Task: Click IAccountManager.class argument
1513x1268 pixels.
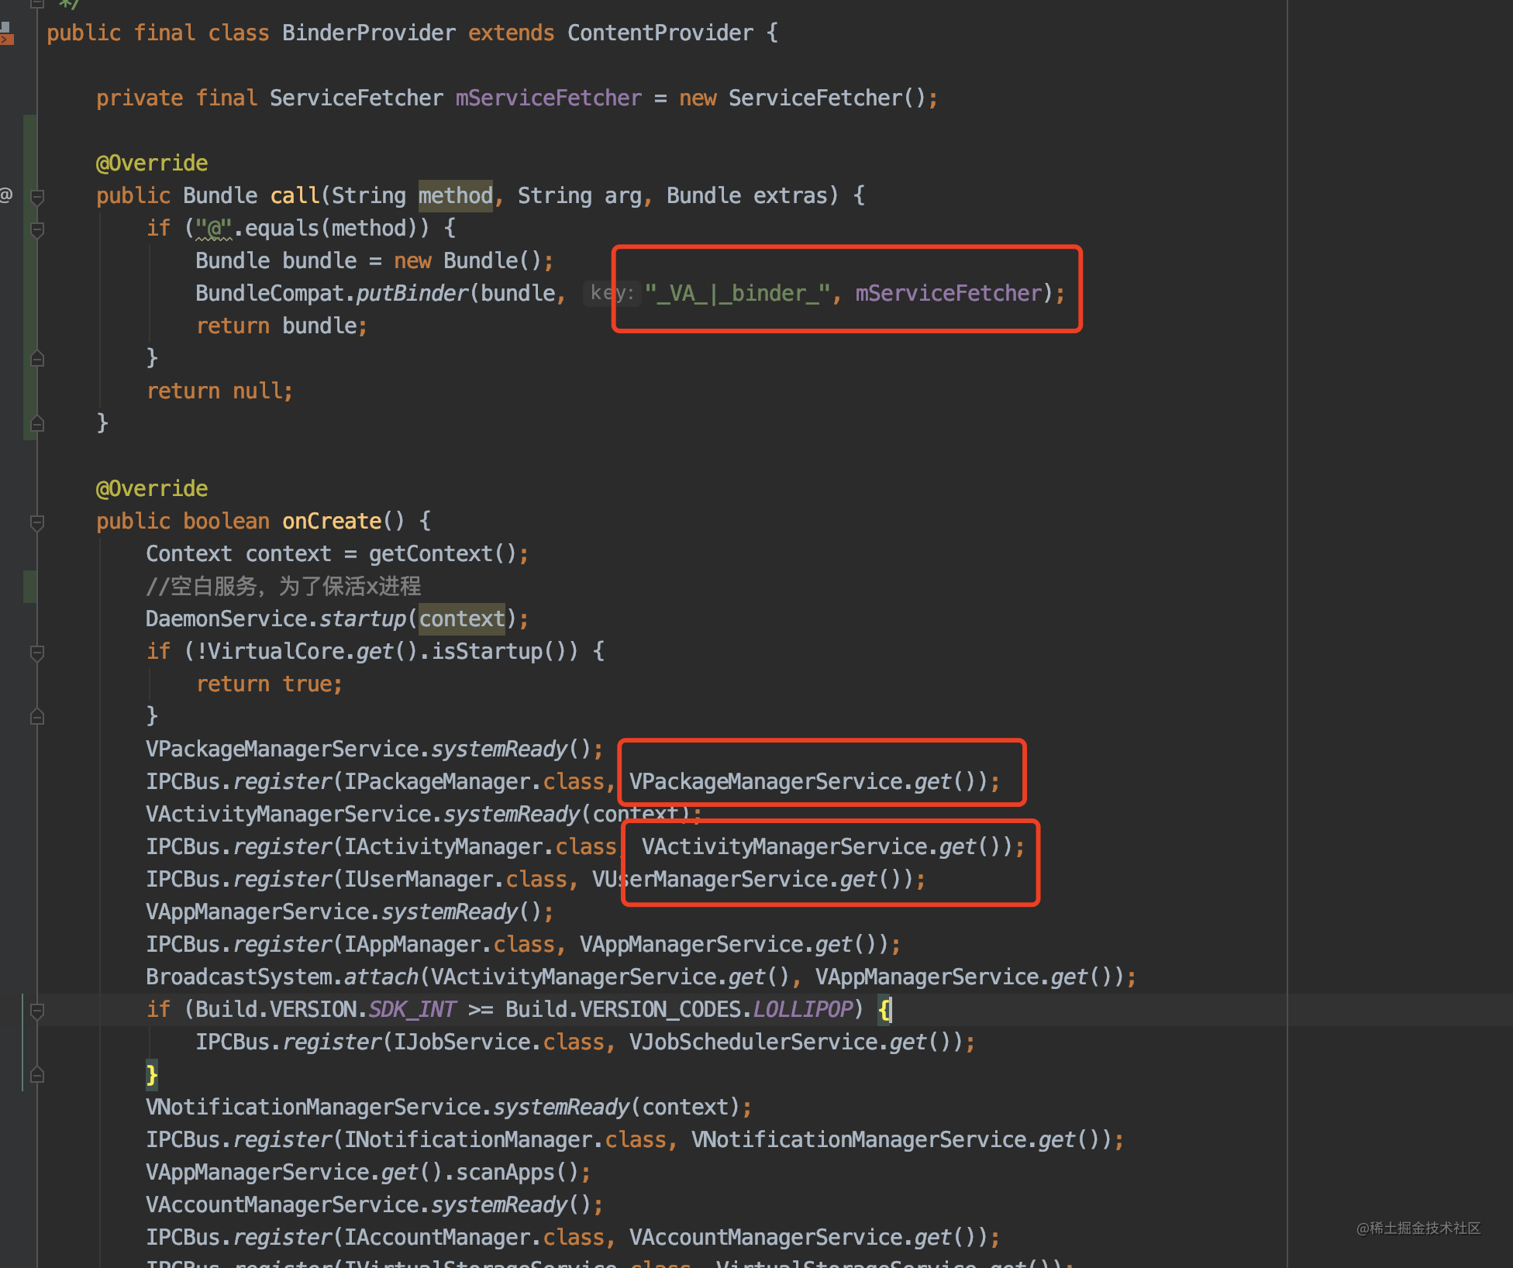Action: [474, 1237]
